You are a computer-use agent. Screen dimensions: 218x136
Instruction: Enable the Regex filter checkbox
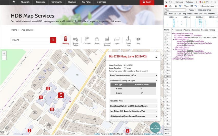tap(187, 10)
